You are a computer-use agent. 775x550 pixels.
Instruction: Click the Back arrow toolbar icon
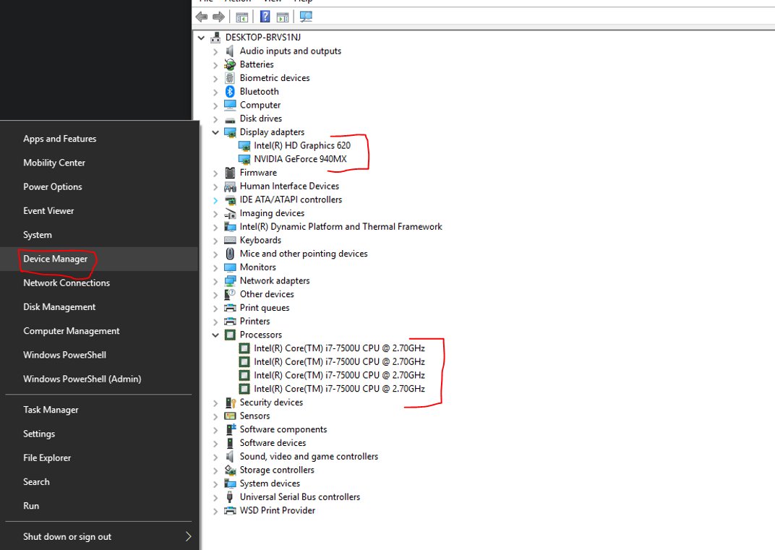(202, 17)
